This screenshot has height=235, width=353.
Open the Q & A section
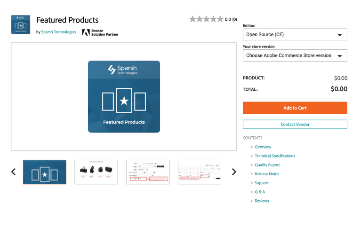[x=260, y=192]
